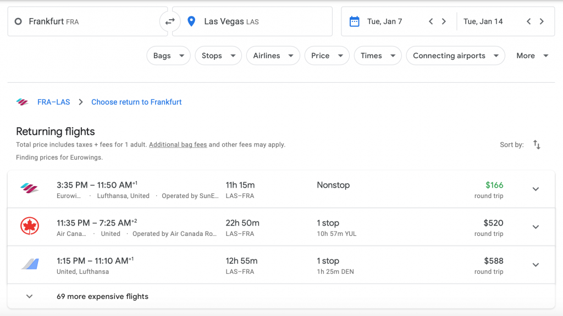Open the Airlines filter dropdown

[x=273, y=55]
